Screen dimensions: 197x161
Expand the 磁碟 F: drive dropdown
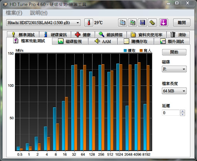coord(174,69)
